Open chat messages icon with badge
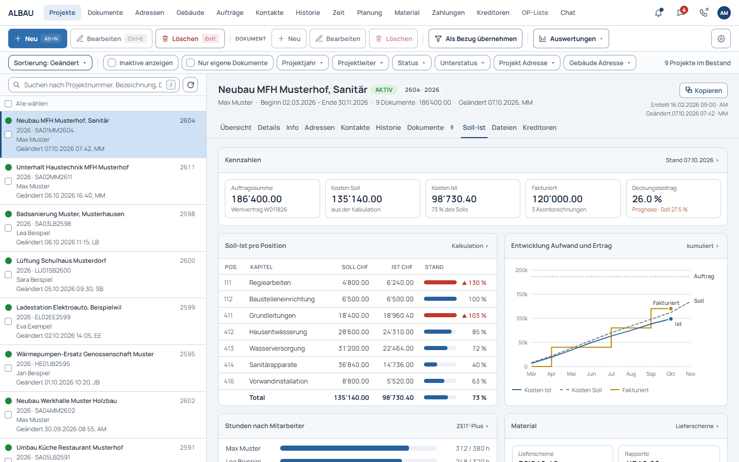The width and height of the screenshot is (739, 462). click(681, 13)
